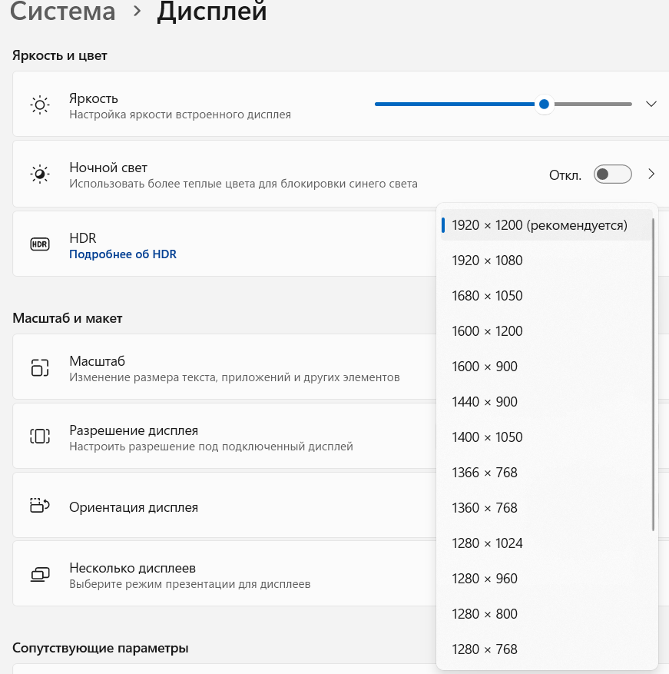
Task: Click the HDR badge icon
Action: coord(40,244)
